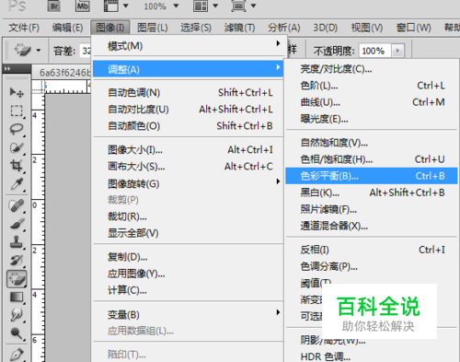Select the Lasso tool
This screenshot has height=362, width=460.
tap(17, 129)
